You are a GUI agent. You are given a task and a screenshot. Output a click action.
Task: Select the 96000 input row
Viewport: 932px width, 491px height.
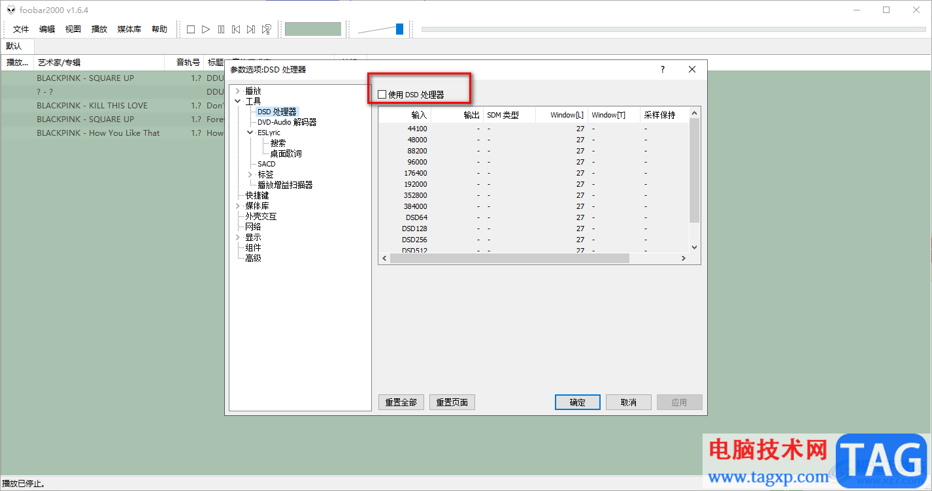tap(533, 162)
